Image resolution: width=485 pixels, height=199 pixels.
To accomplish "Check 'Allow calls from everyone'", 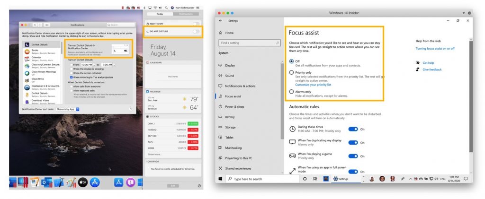I will [x=72, y=87].
